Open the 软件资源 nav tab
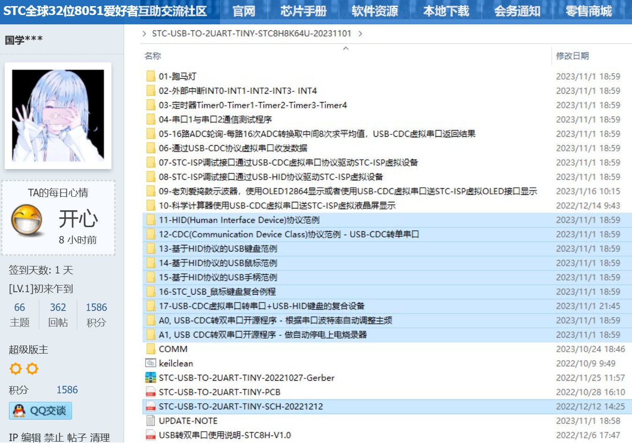The width and height of the screenshot is (632, 443). tap(375, 11)
